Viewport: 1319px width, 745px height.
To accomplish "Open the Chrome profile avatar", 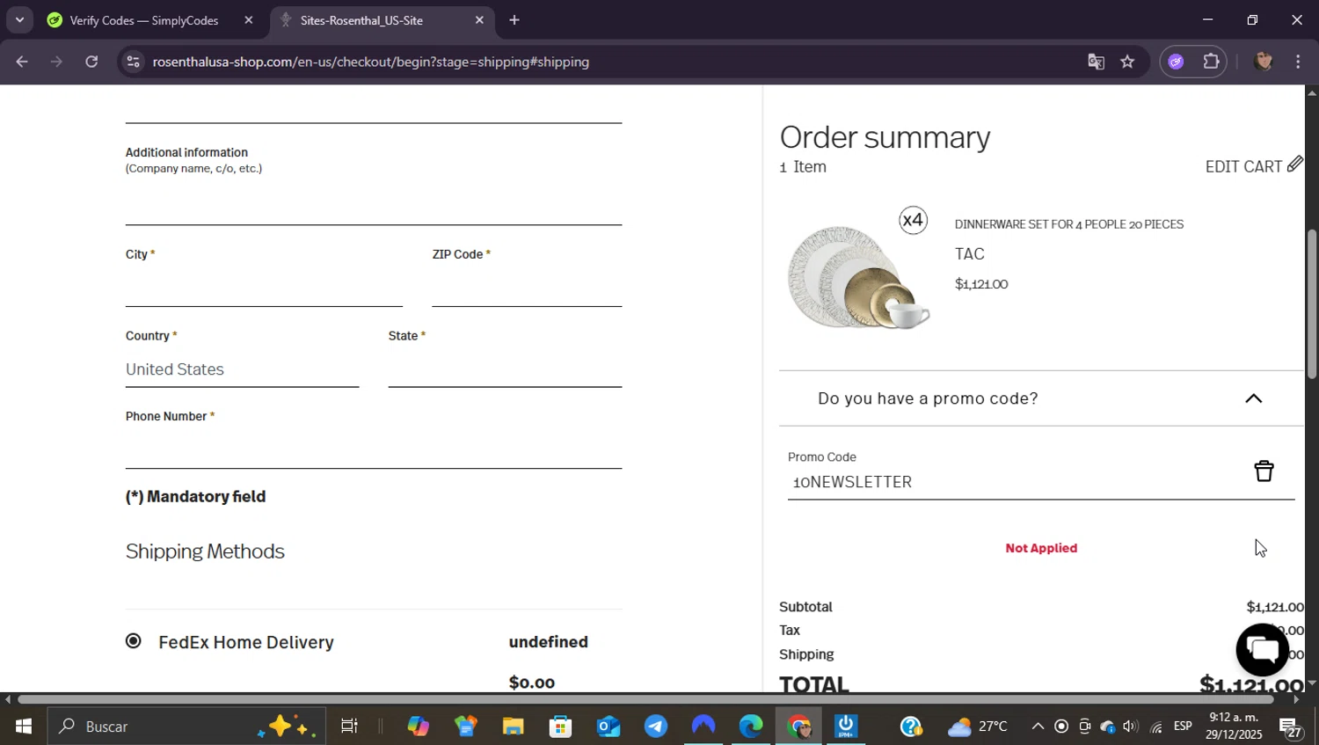I will pos(1264,62).
